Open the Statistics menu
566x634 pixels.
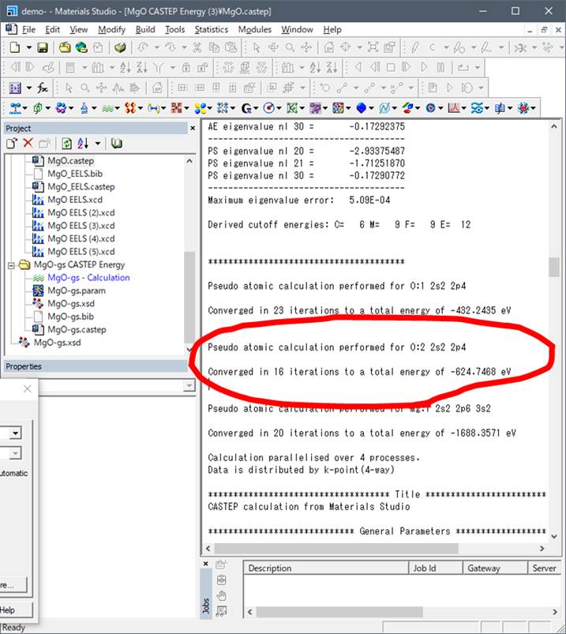(212, 29)
